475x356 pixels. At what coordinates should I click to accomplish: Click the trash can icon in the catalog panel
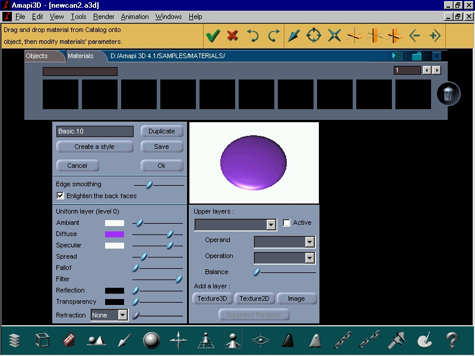point(448,94)
